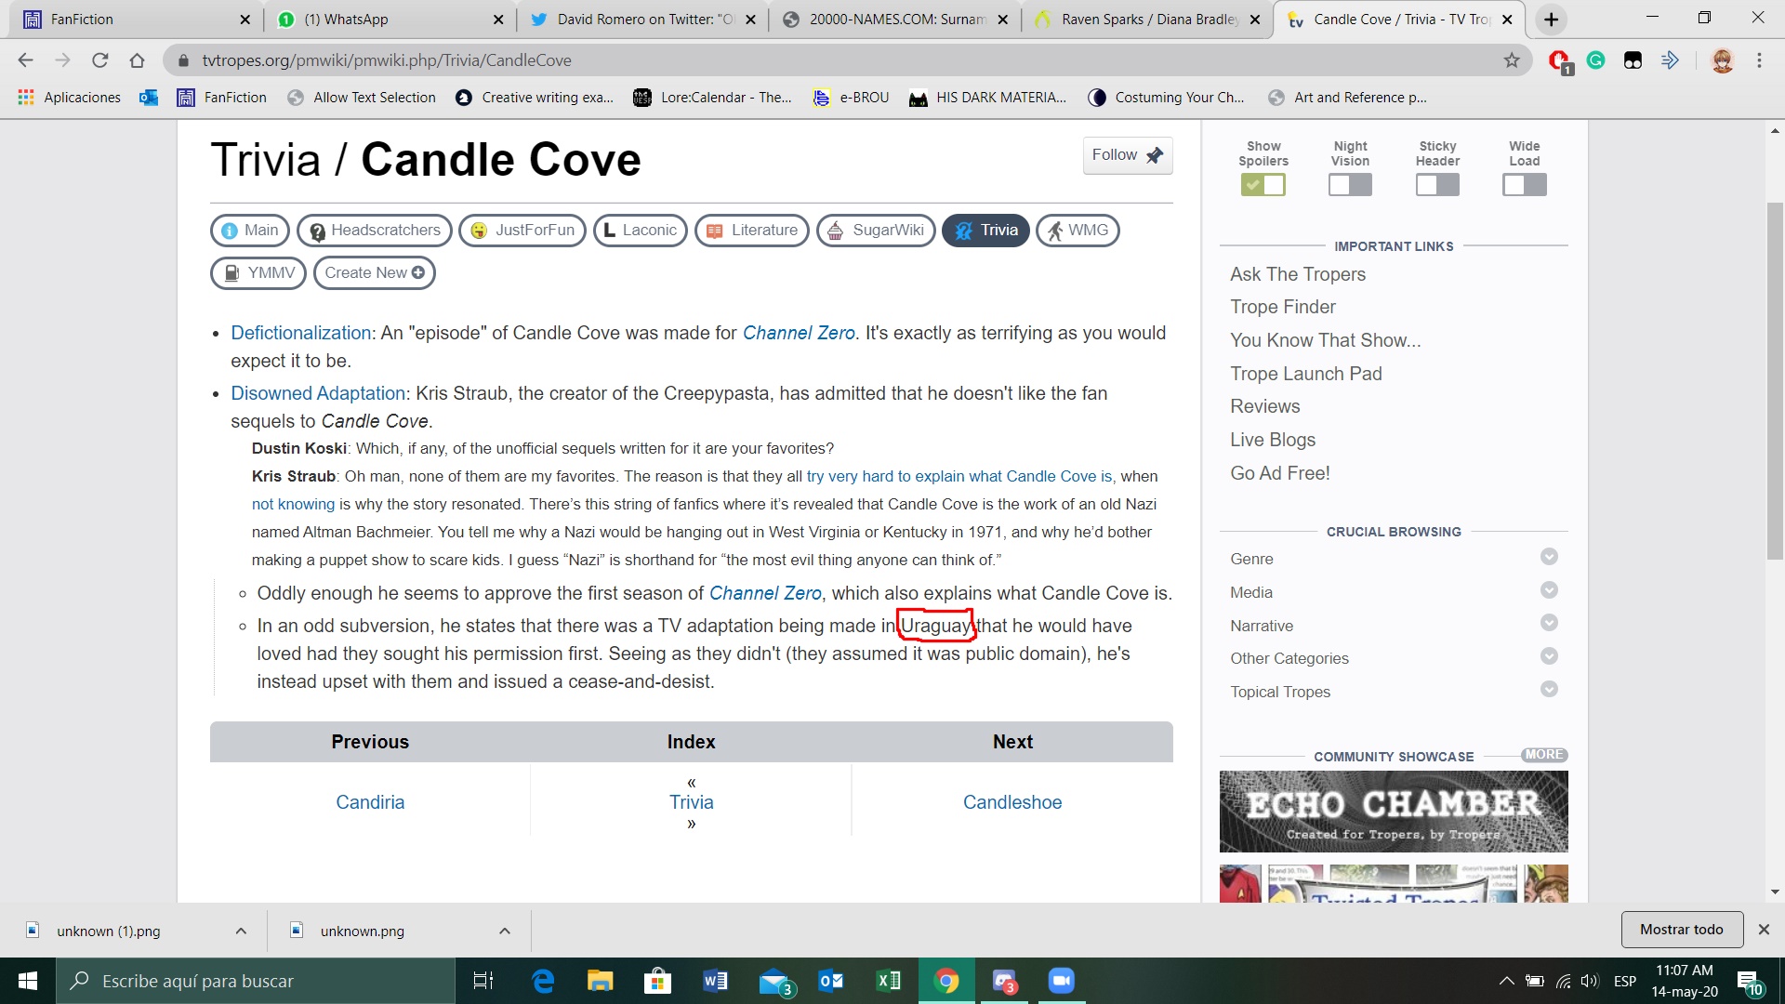Click the Go Ad Free! link

[x=1280, y=473]
